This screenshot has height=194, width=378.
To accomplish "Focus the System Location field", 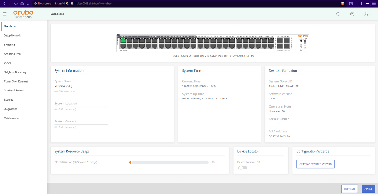I will point(81,104).
